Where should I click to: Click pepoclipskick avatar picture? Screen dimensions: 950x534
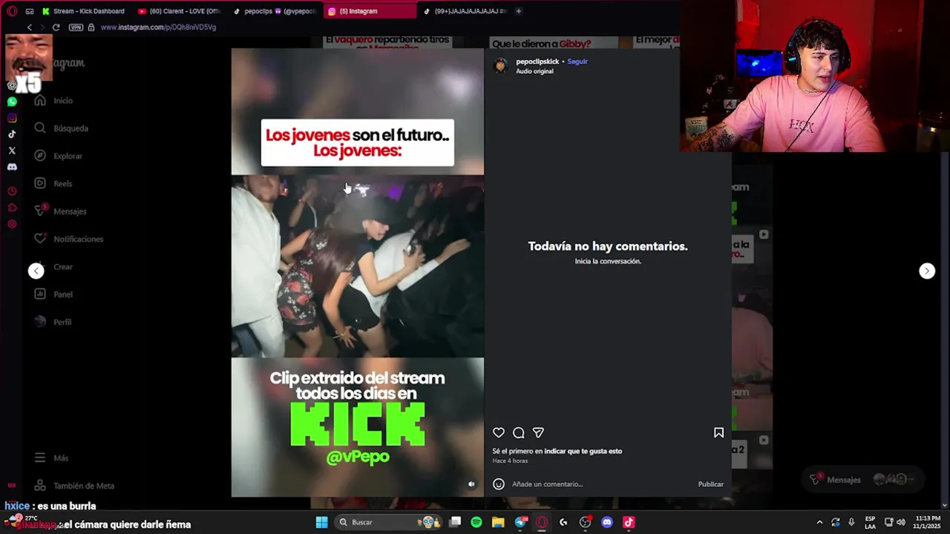(x=501, y=66)
